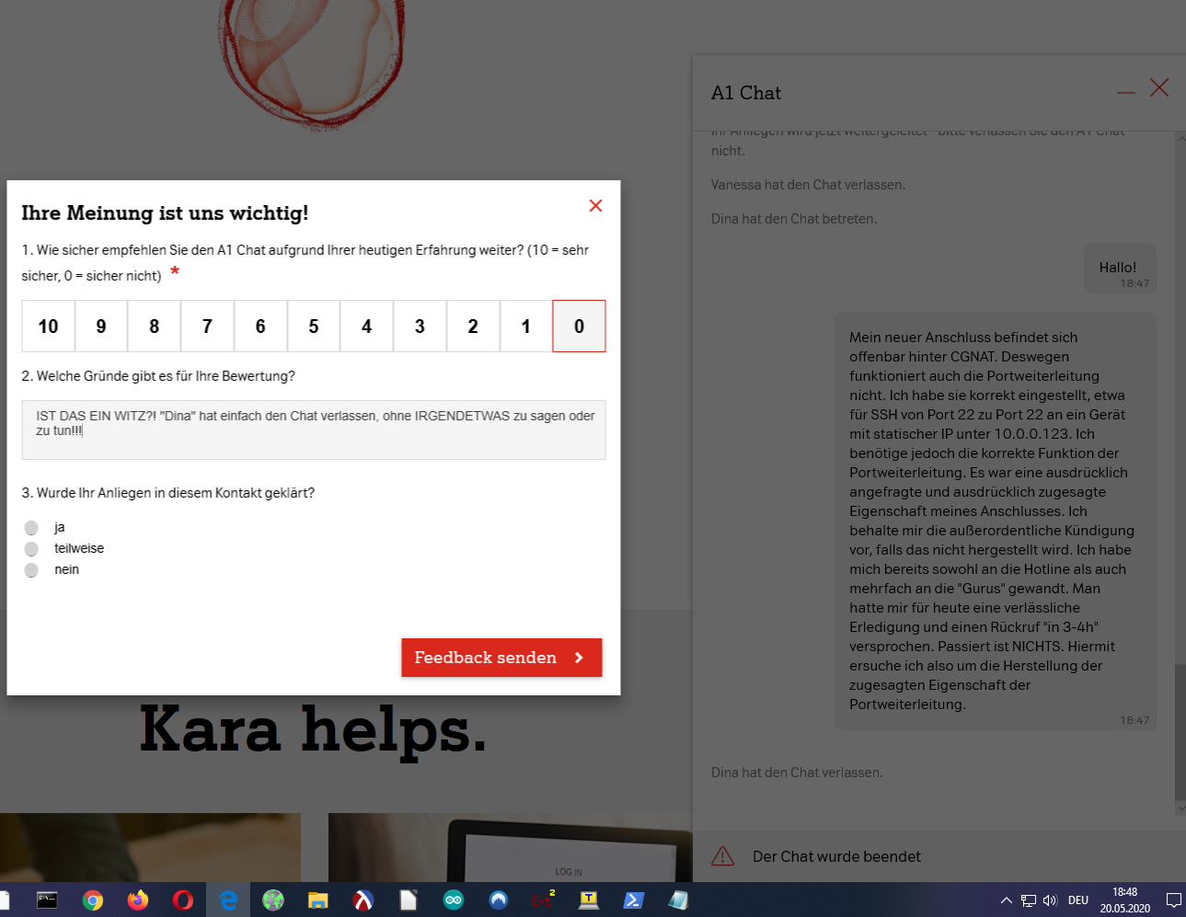
Task: Select the 'teilweise' radio option
Action: [x=31, y=549]
